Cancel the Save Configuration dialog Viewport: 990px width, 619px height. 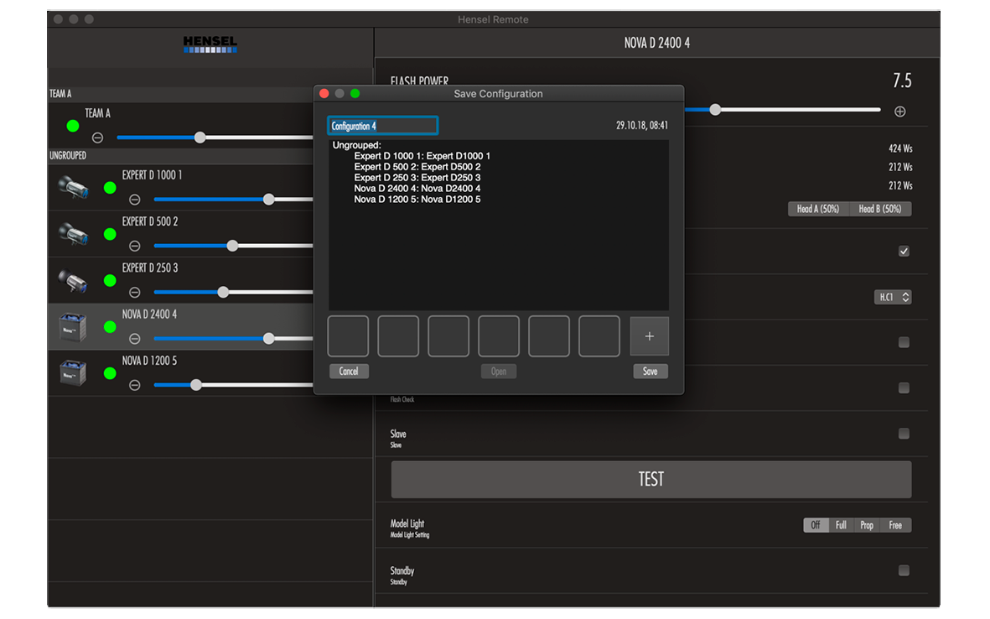point(349,371)
